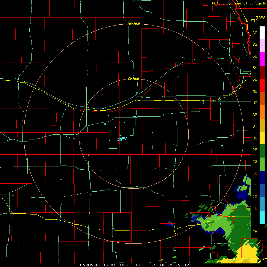267x267 pixels.
Task: Select the bright orange legend swatch near 38
Action: click(262, 112)
